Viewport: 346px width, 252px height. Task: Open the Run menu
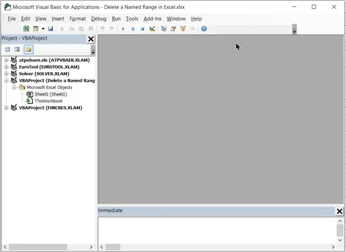pos(116,19)
